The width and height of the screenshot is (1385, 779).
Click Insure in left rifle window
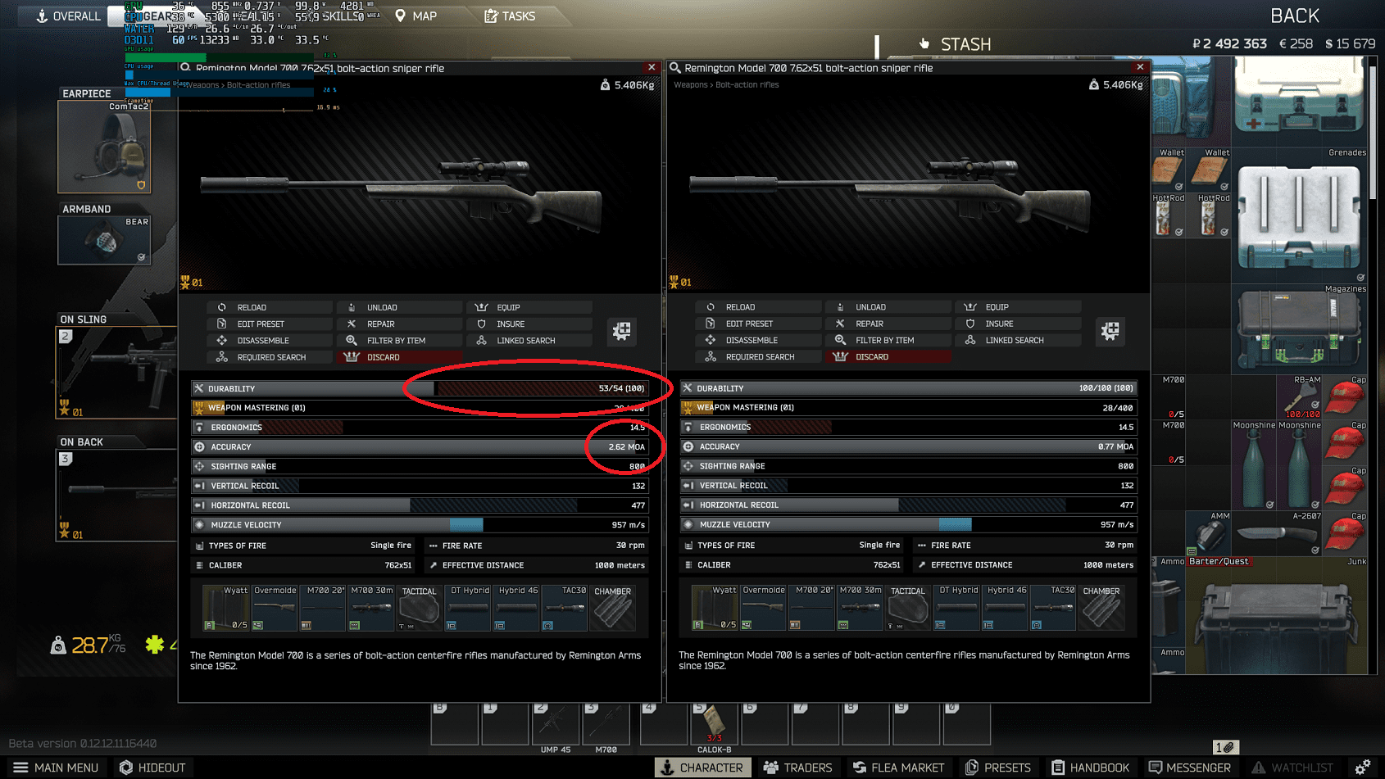tap(529, 324)
